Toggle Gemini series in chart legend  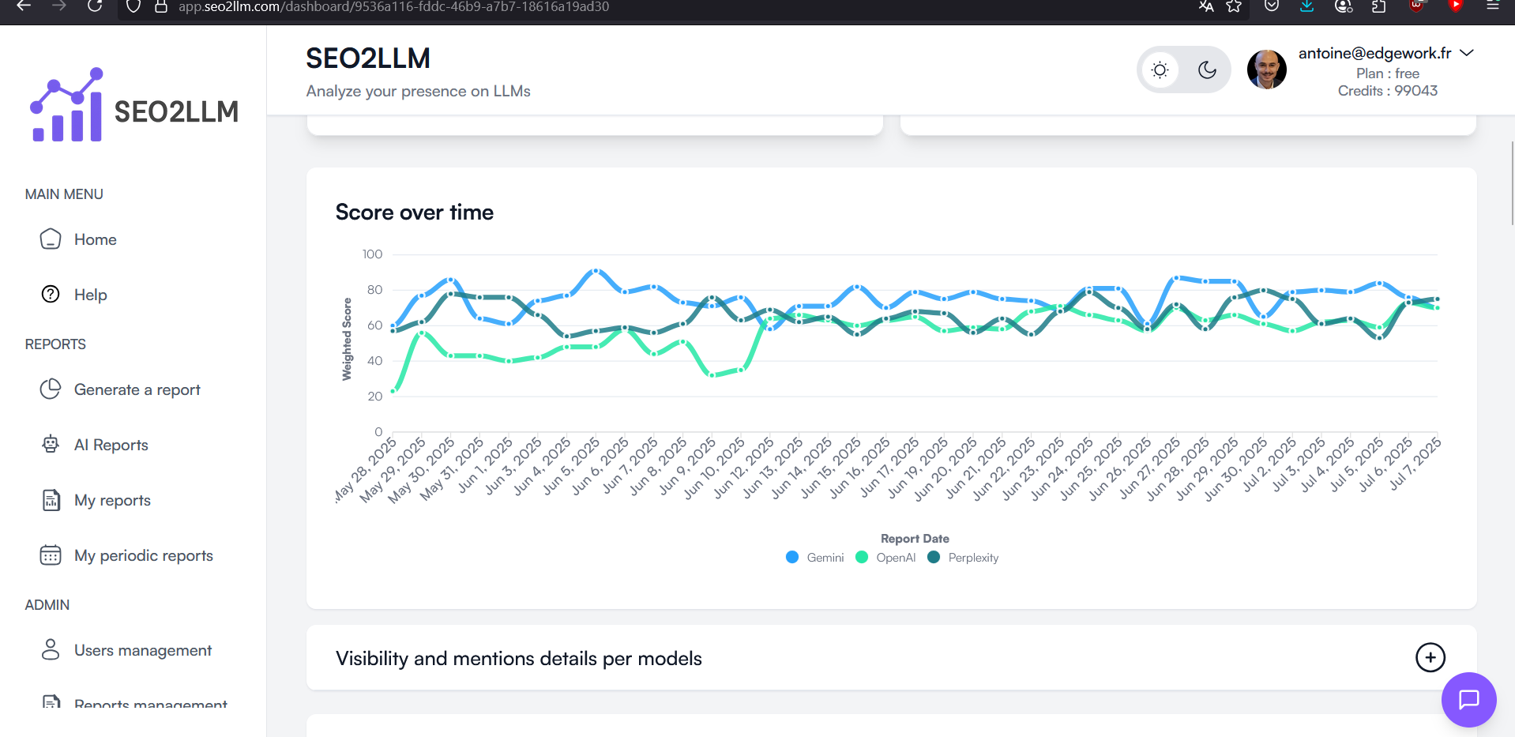pyautogui.click(x=815, y=558)
